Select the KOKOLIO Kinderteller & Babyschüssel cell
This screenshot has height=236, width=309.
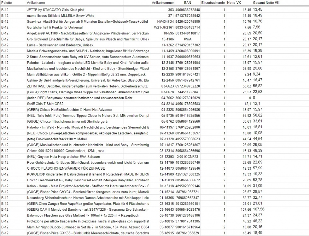click(88, 174)
